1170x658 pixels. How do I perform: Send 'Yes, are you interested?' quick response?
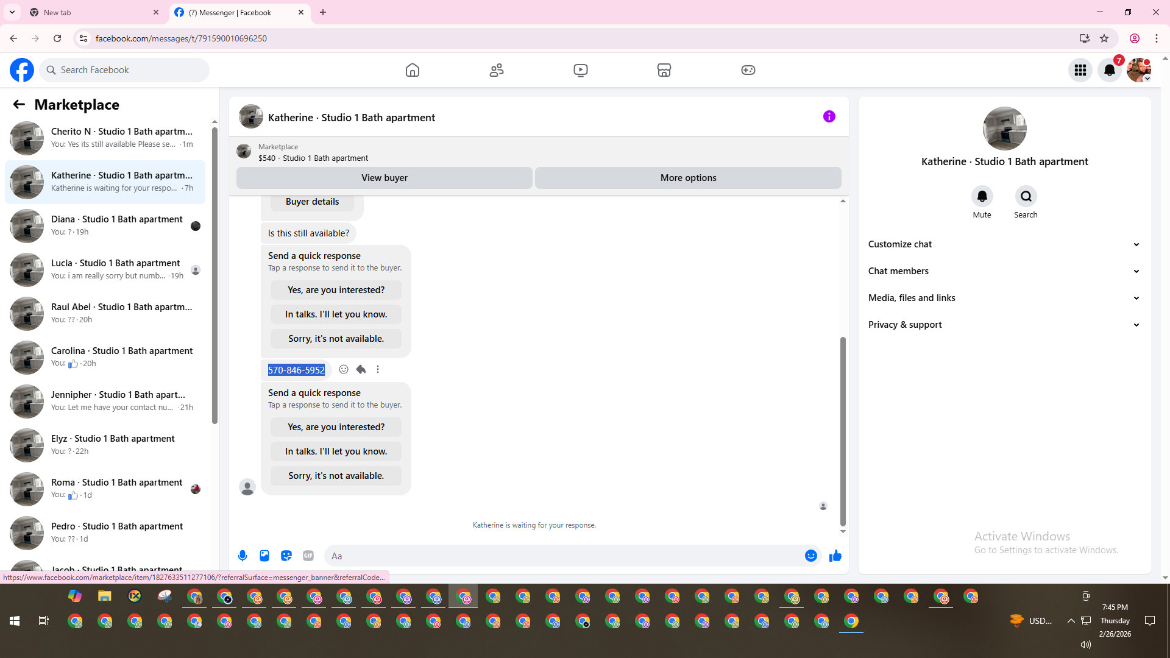tap(336, 427)
